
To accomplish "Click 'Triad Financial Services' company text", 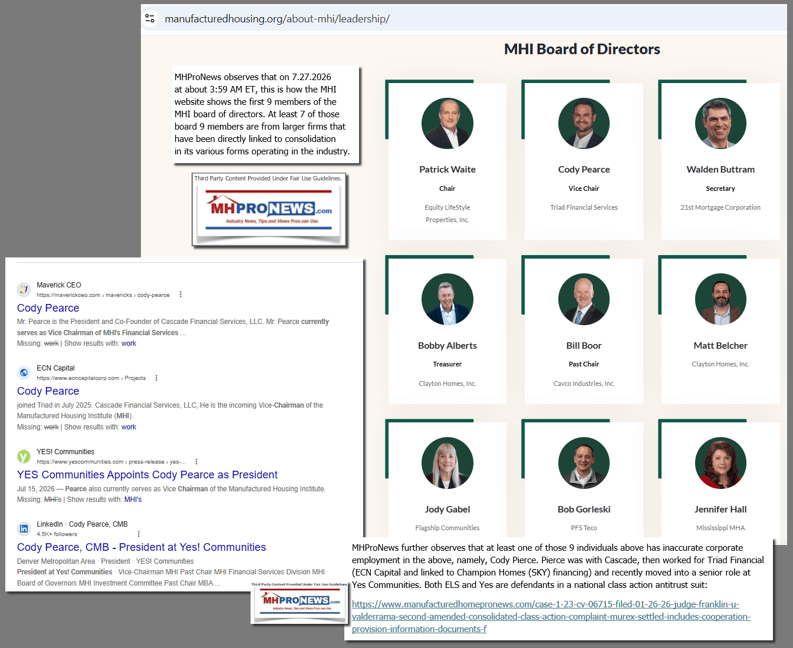I will pyautogui.click(x=584, y=207).
